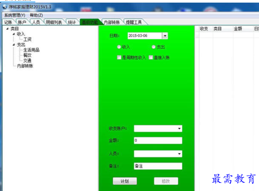
Task: Open the 系统管理(Y) menu
Action: click(15, 15)
